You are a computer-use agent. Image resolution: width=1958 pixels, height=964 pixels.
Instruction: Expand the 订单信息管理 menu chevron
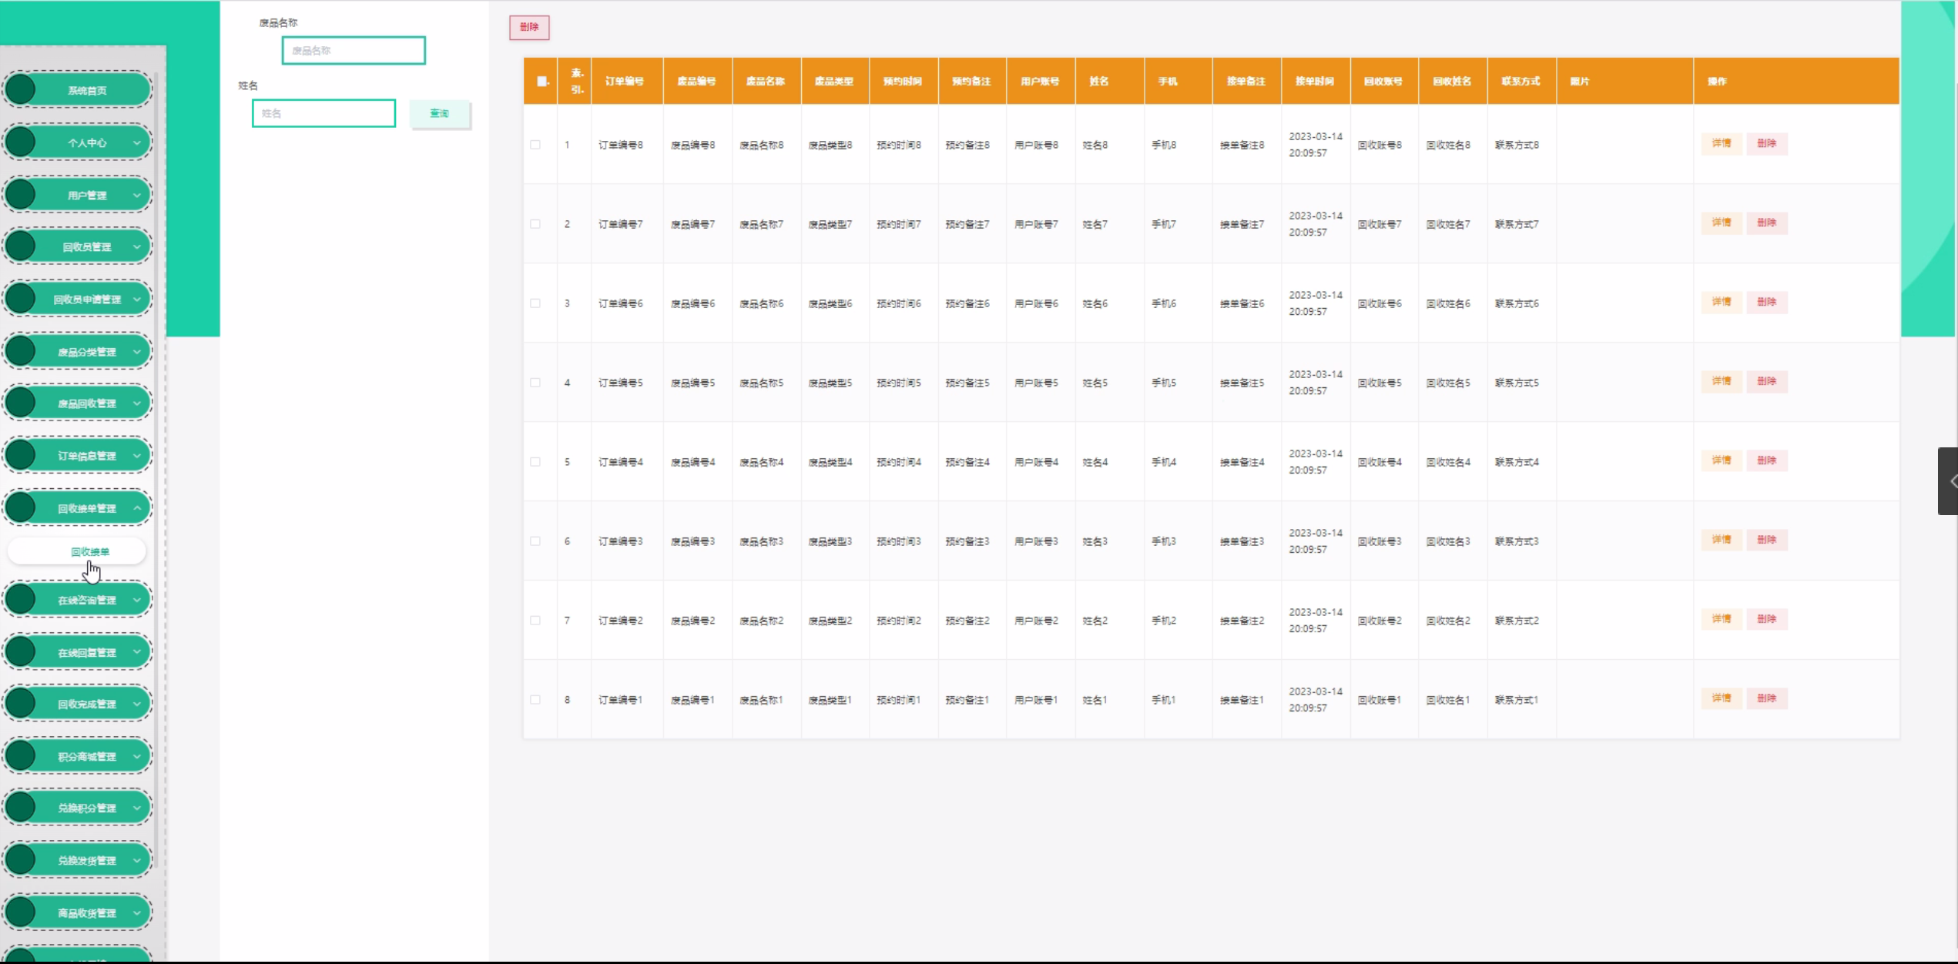137,456
